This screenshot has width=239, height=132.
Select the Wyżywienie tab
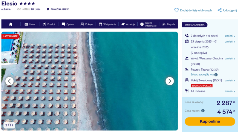(107, 24)
